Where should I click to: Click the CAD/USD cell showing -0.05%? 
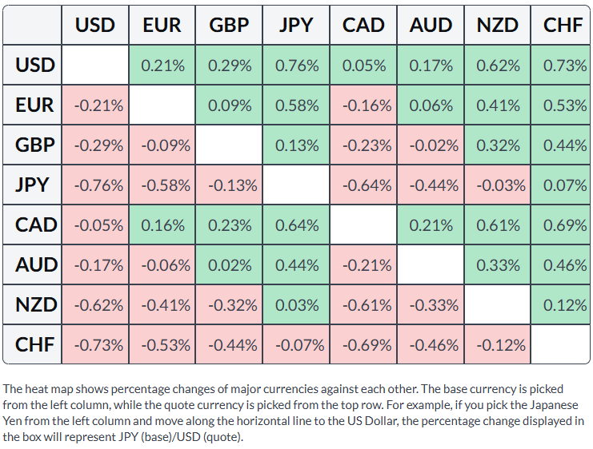pyautogui.click(x=95, y=224)
